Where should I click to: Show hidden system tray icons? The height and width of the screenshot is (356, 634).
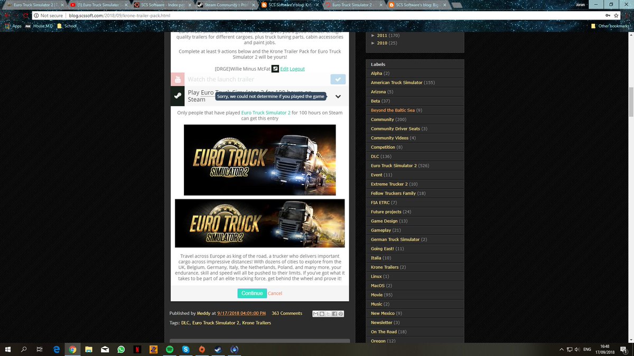pos(561,349)
